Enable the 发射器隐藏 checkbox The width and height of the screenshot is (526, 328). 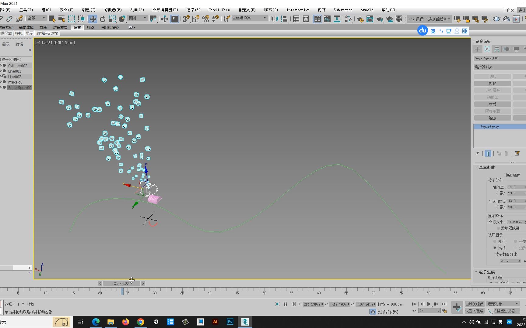499,228
